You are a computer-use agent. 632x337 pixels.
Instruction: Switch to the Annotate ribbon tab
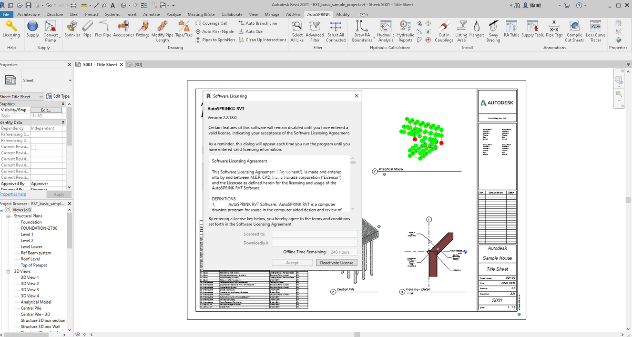click(152, 14)
